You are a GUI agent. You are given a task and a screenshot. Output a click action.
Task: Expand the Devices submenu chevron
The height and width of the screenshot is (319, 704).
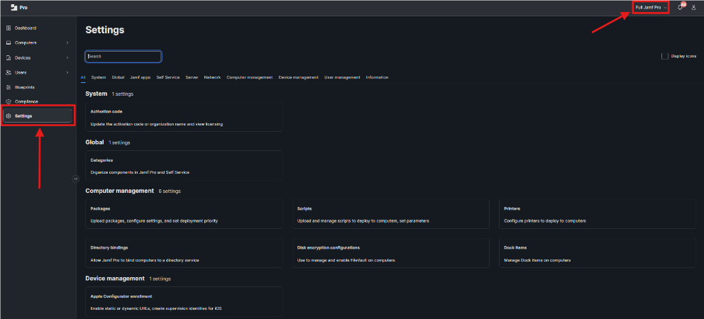[67, 58]
